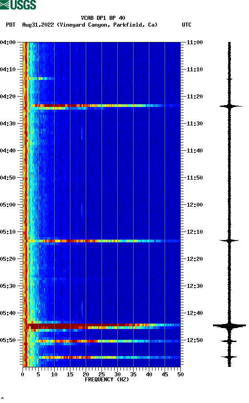Select the title text VCAB DP1 BP 40
This screenshot has height=403, width=249.
click(x=103, y=18)
